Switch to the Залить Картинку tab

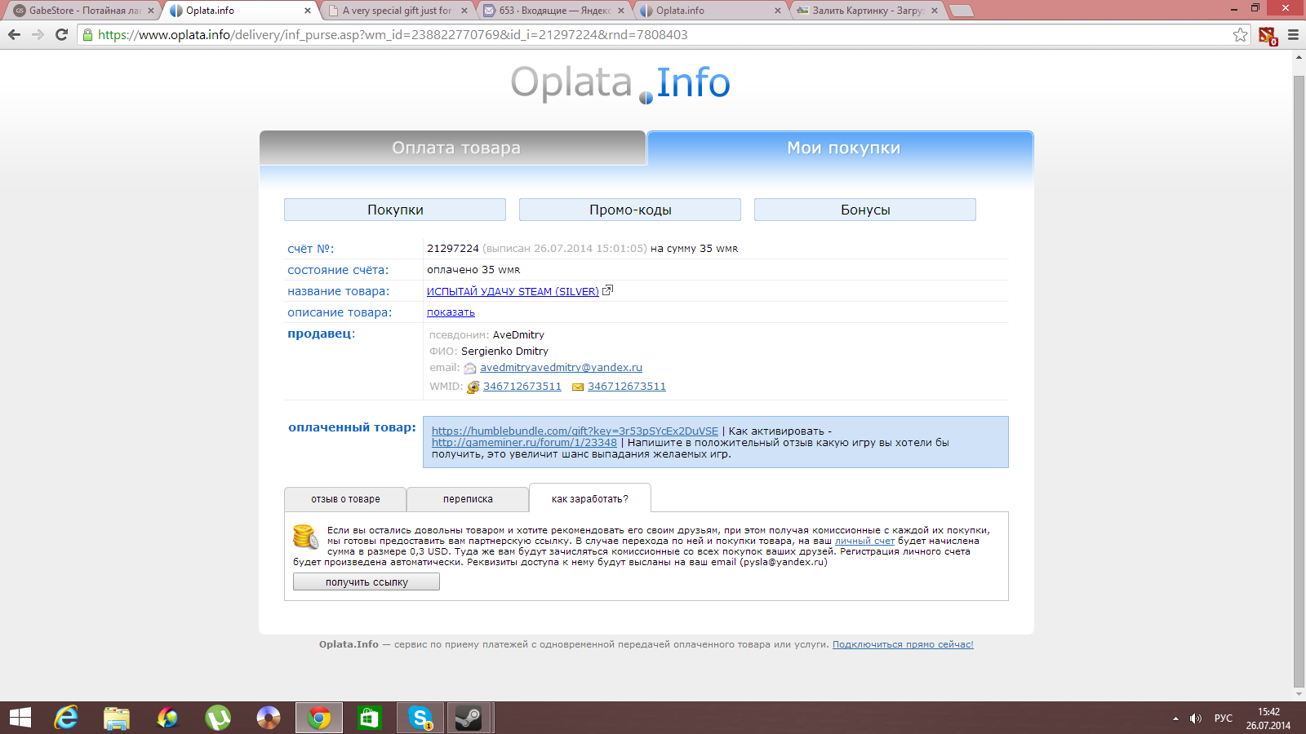click(867, 11)
